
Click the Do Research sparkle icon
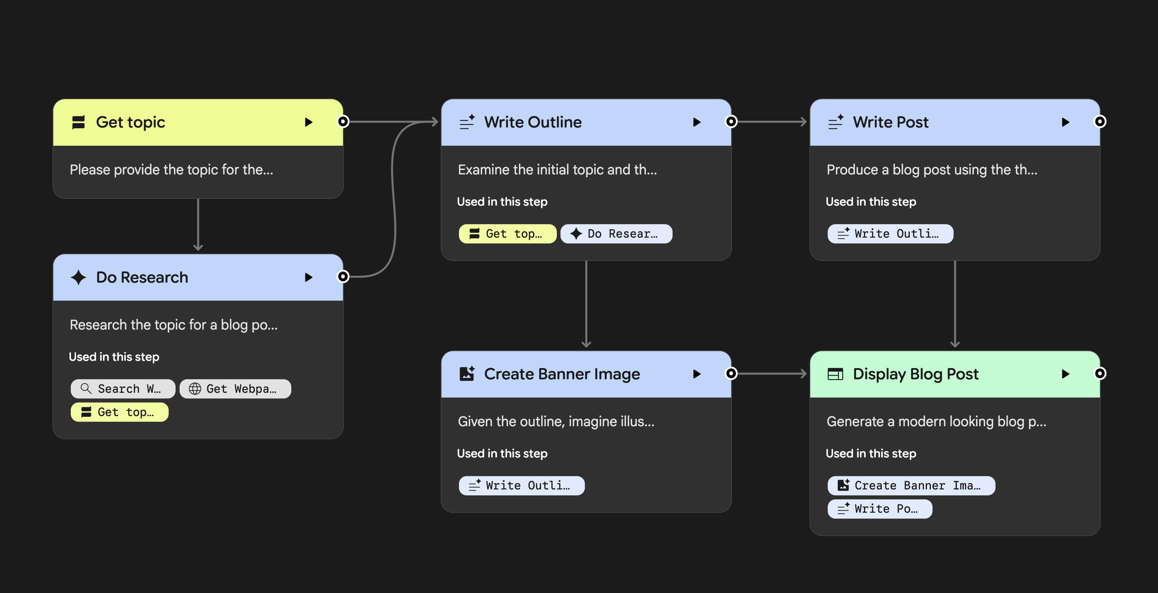(x=79, y=277)
